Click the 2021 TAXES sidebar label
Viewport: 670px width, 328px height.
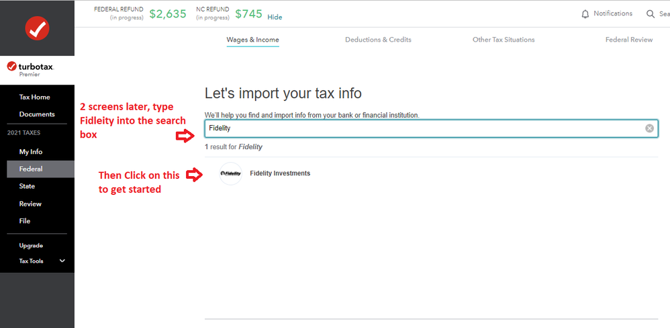(24, 133)
